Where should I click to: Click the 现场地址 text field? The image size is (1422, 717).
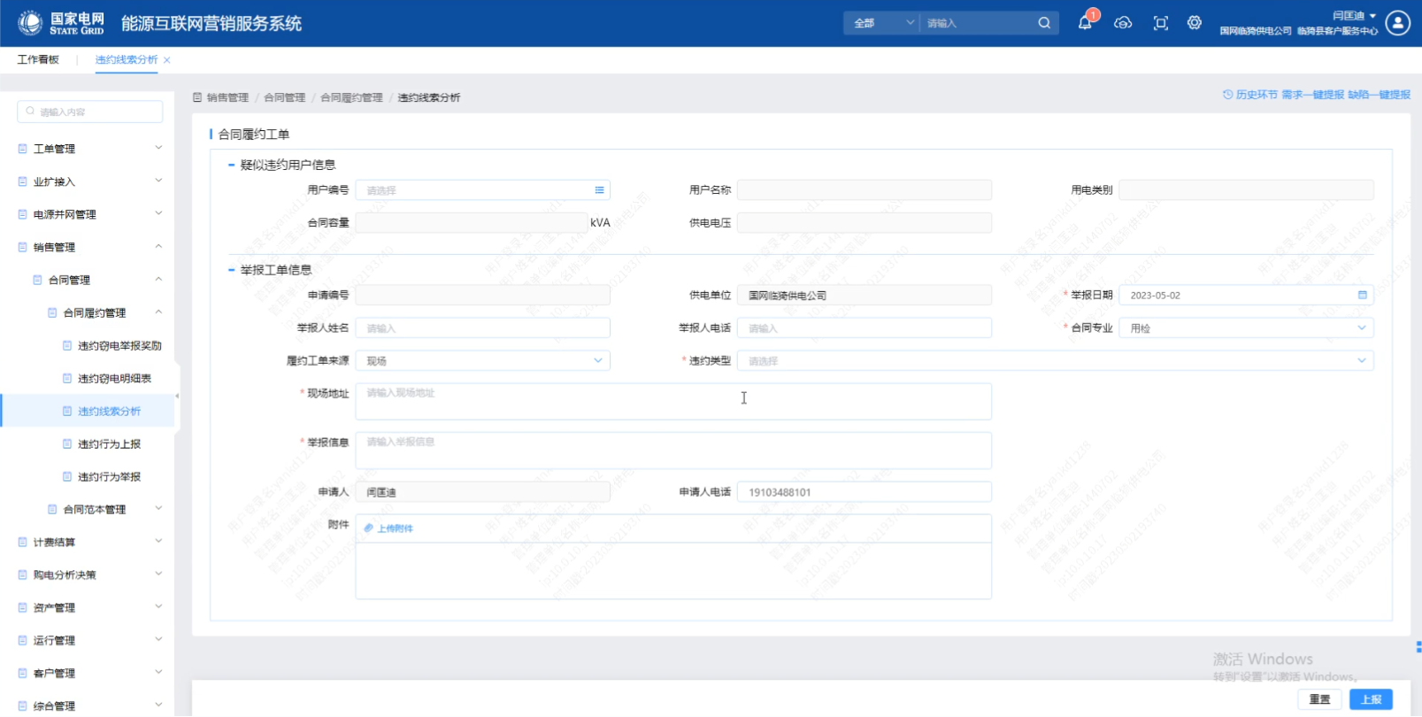pyautogui.click(x=673, y=401)
